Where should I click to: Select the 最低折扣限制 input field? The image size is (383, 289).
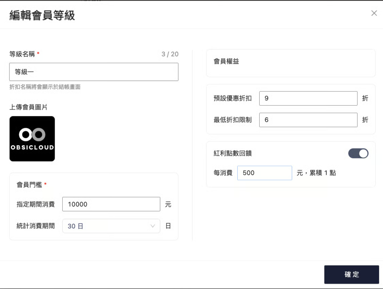coord(308,120)
